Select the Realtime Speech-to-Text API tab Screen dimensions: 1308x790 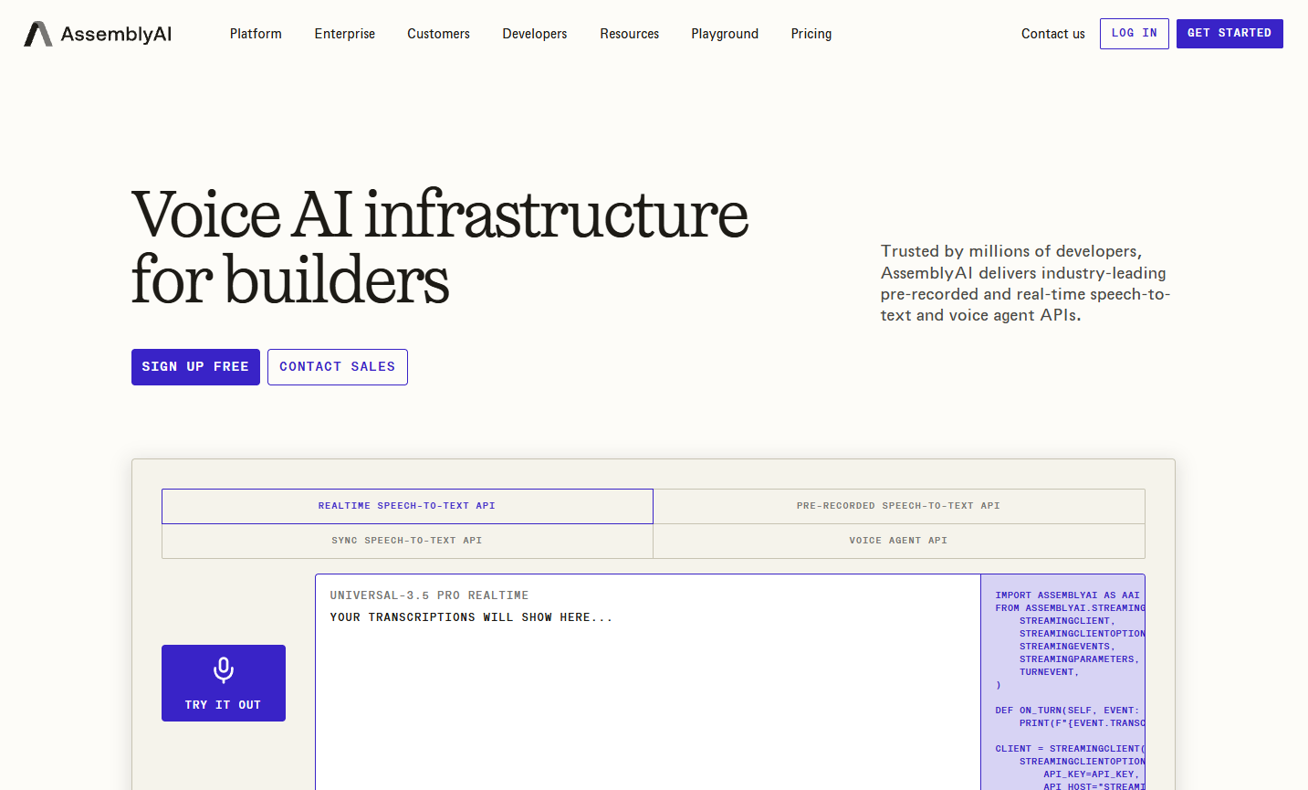(407, 506)
